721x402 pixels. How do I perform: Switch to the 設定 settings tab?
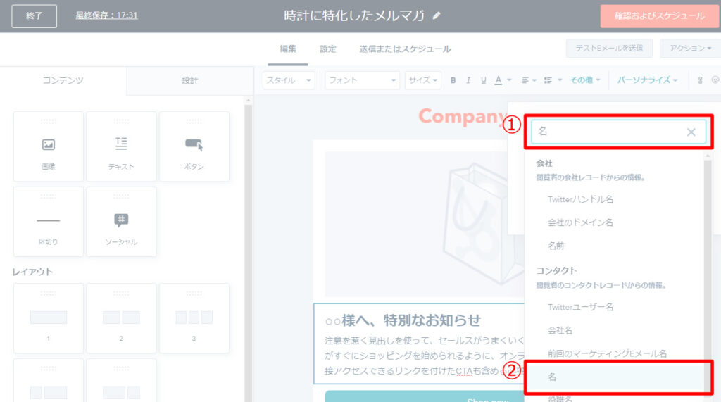point(328,49)
